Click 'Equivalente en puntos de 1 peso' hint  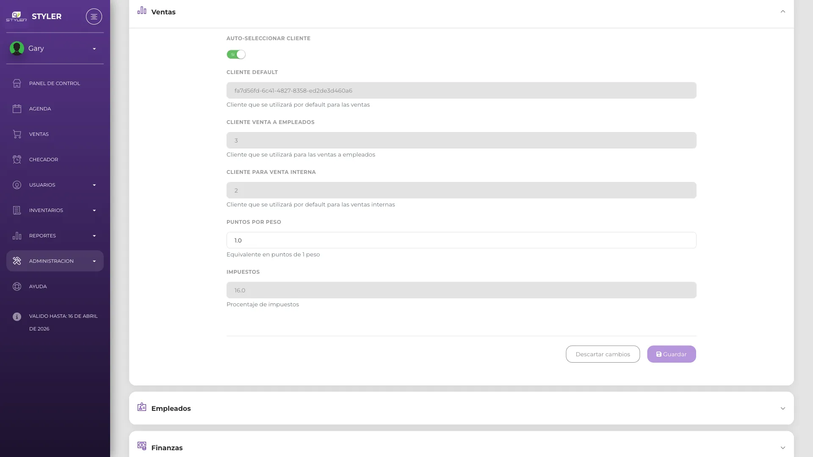[273, 254]
